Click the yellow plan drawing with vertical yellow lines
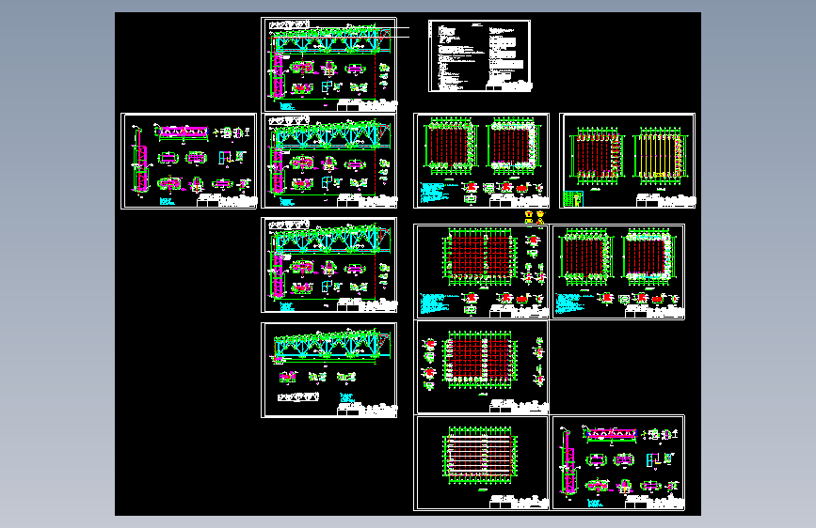This screenshot has width=816, height=528. pos(660,156)
